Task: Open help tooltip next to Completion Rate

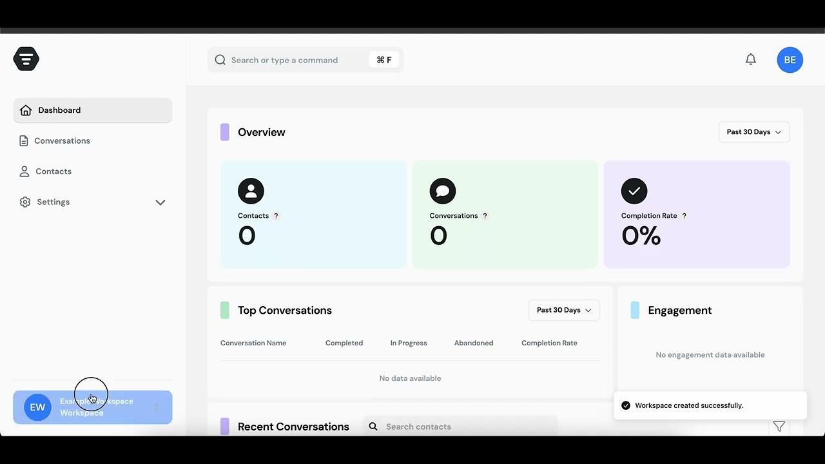Action: 684,216
